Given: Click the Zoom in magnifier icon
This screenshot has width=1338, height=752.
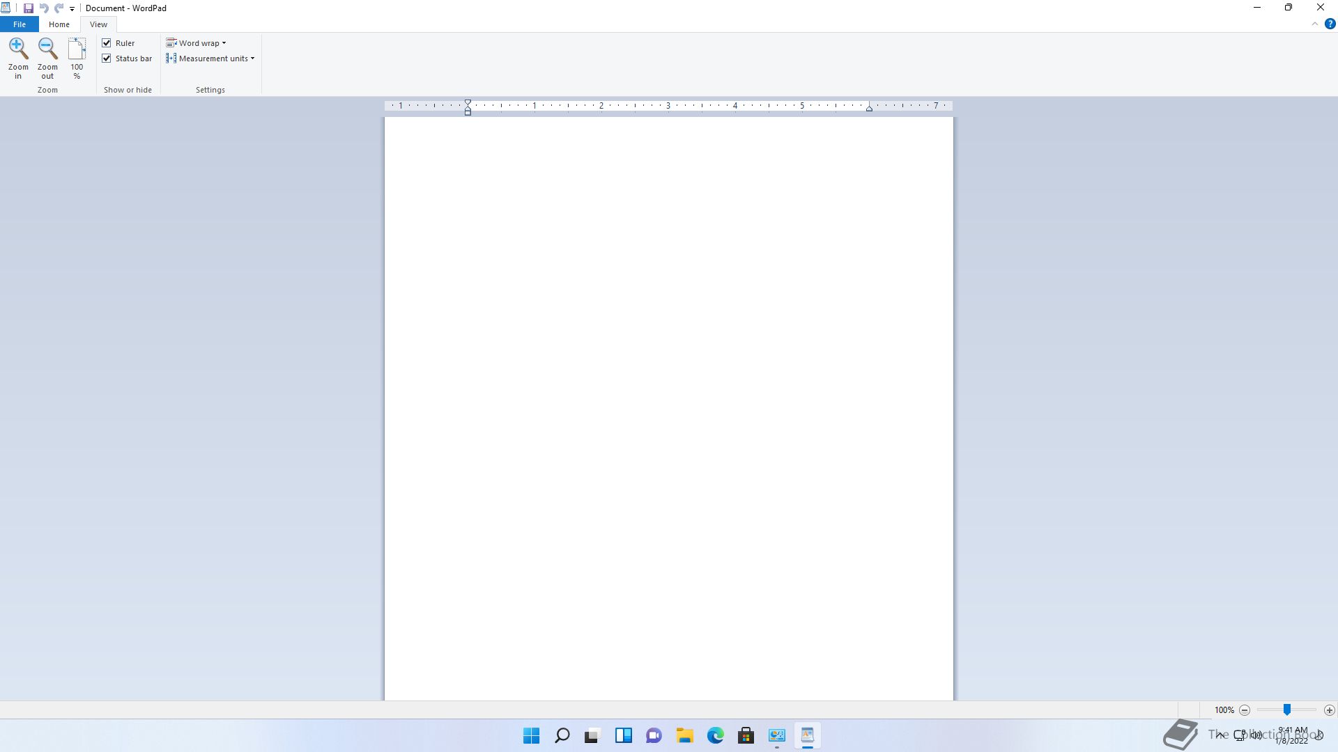Looking at the screenshot, I should pos(18,49).
